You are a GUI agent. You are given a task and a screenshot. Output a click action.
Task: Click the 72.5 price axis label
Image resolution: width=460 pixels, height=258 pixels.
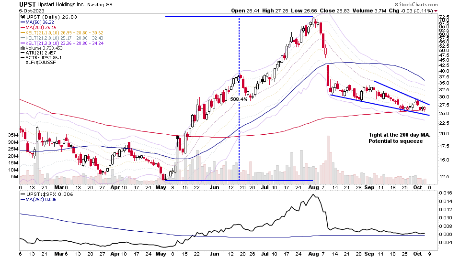[444, 17]
